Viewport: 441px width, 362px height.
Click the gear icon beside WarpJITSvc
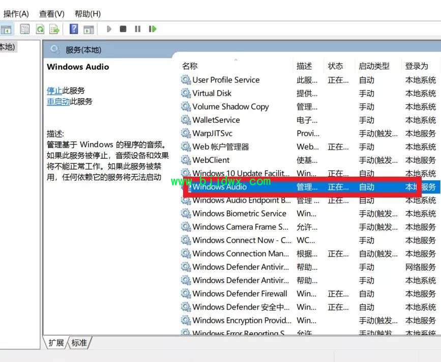[186, 133]
